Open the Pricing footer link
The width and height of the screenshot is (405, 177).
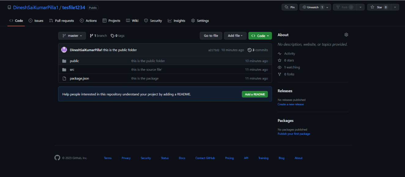point(229,158)
